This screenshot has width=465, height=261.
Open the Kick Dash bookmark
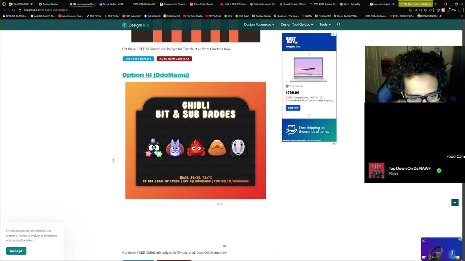pyautogui.click(x=242, y=16)
